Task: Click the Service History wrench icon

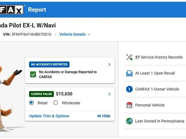Action: point(129,57)
